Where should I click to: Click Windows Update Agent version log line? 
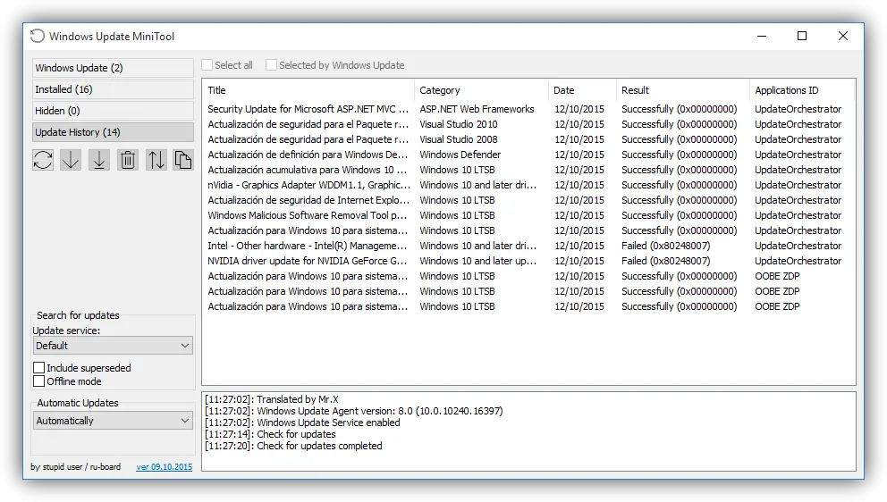(x=353, y=411)
